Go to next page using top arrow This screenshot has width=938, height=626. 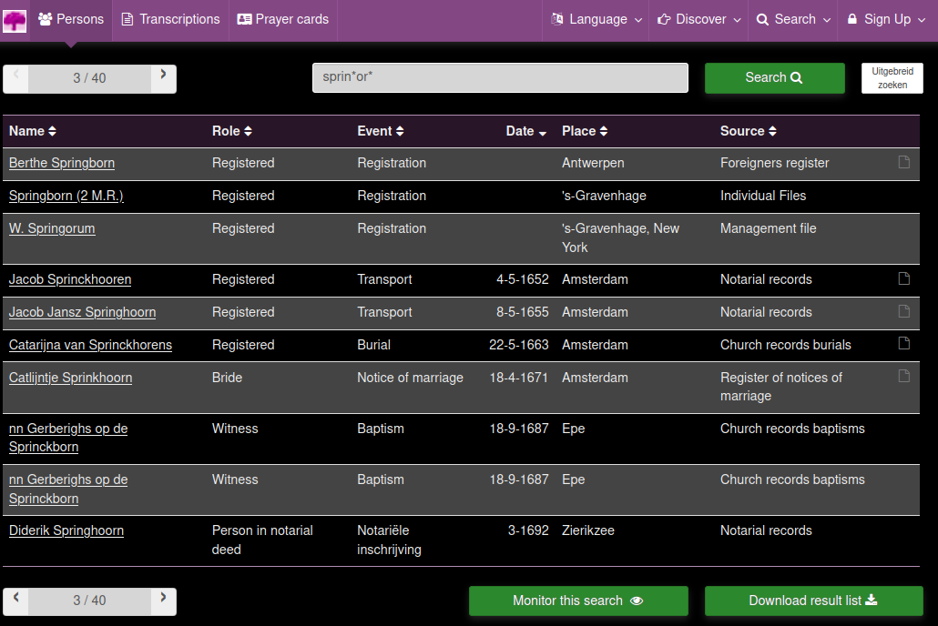click(163, 76)
